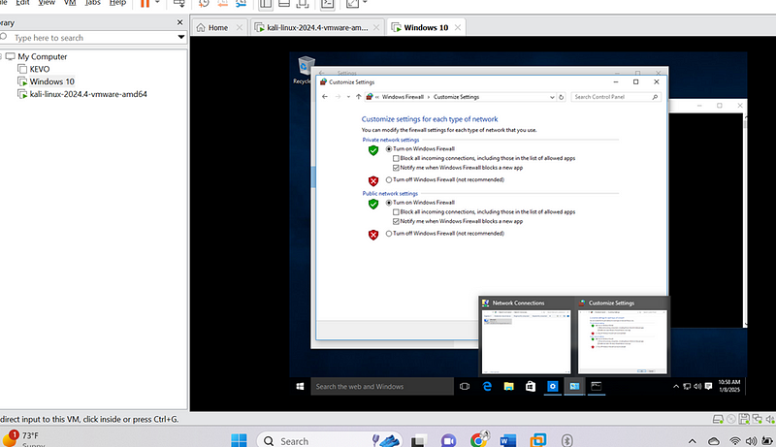Show hidden icons in guest system tray
This screenshot has width=776, height=447.
676,386
